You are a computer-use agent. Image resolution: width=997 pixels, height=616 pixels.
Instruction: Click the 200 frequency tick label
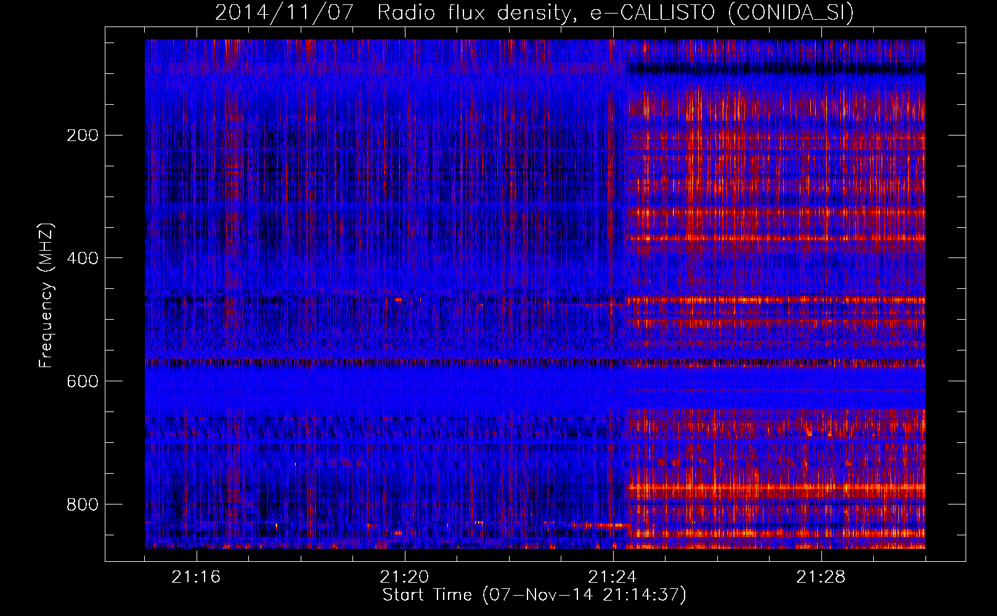82,136
